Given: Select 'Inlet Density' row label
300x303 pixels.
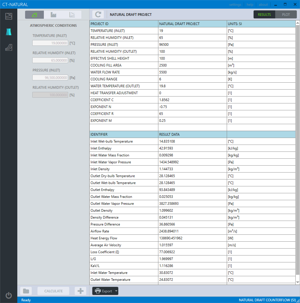Looking at the screenshot, I should pyautogui.click(x=100, y=169).
